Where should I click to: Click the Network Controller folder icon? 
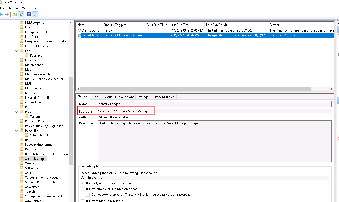pos(22,98)
